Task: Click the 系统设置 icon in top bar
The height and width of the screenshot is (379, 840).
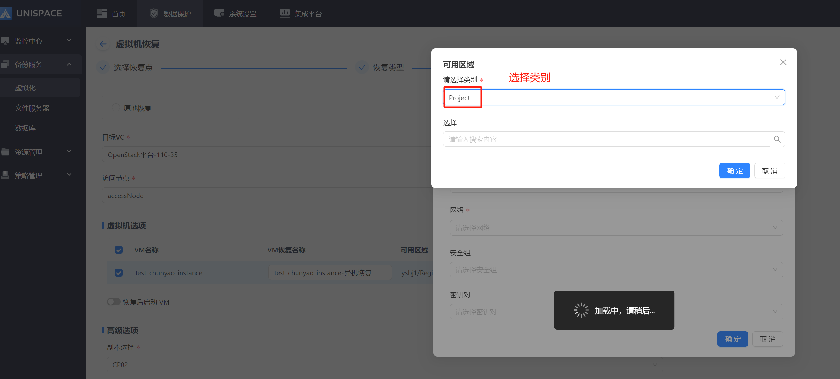Action: pos(219,14)
